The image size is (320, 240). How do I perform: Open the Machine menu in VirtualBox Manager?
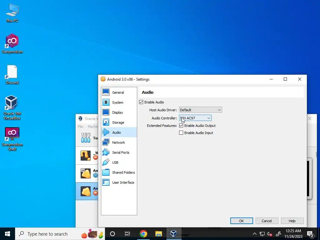click(x=93, y=127)
